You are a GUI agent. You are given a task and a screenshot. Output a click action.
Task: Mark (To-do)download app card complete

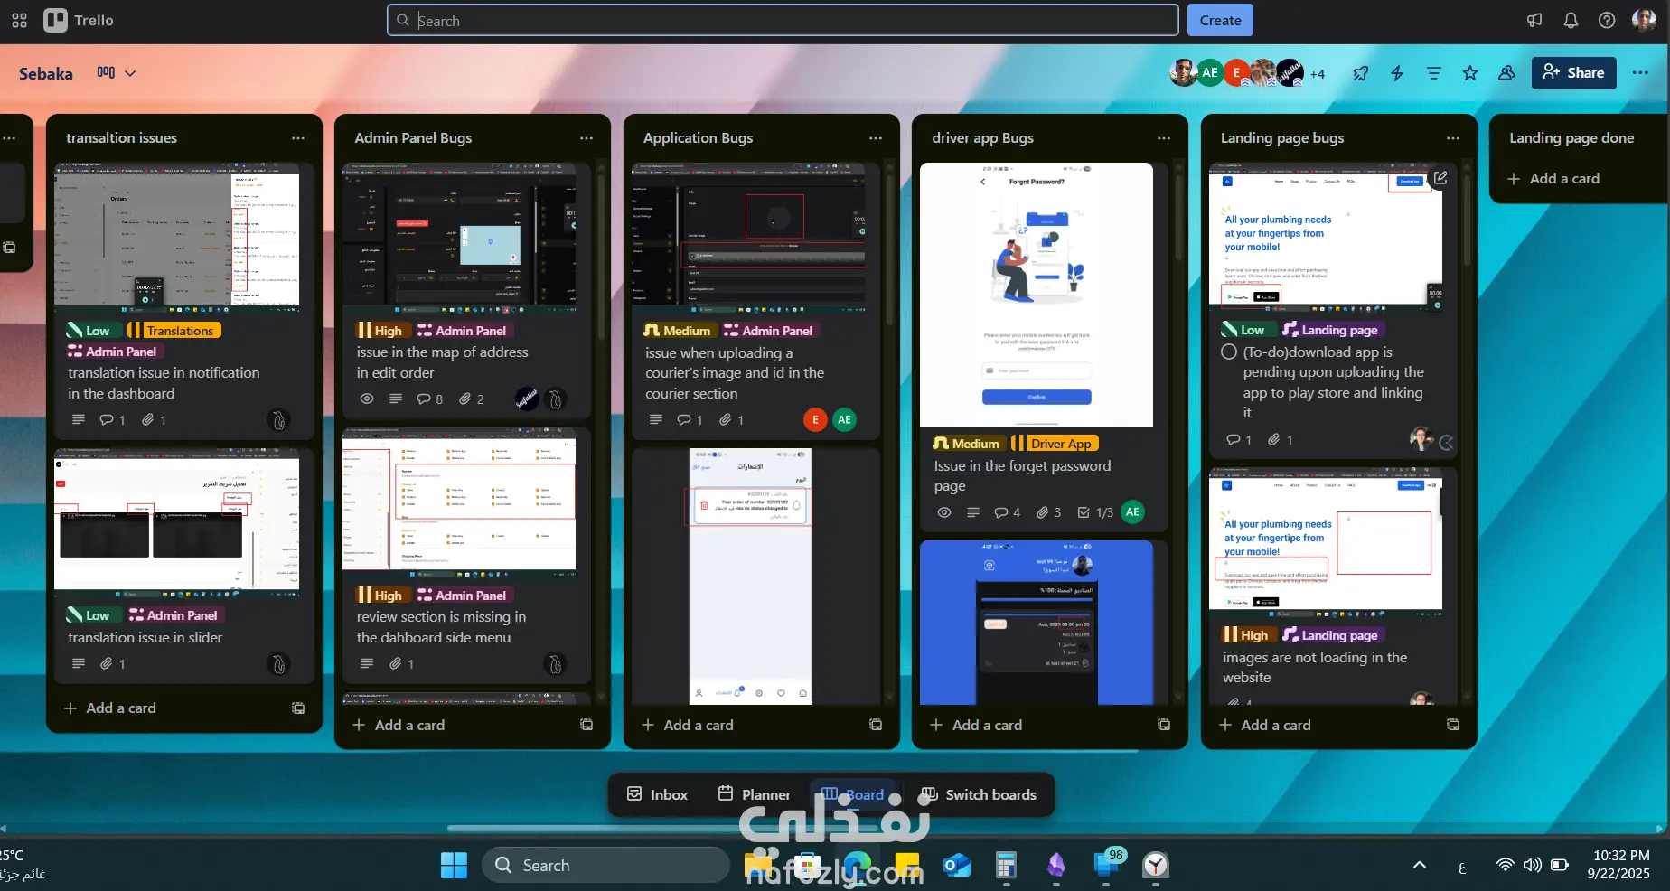pyautogui.click(x=1229, y=352)
